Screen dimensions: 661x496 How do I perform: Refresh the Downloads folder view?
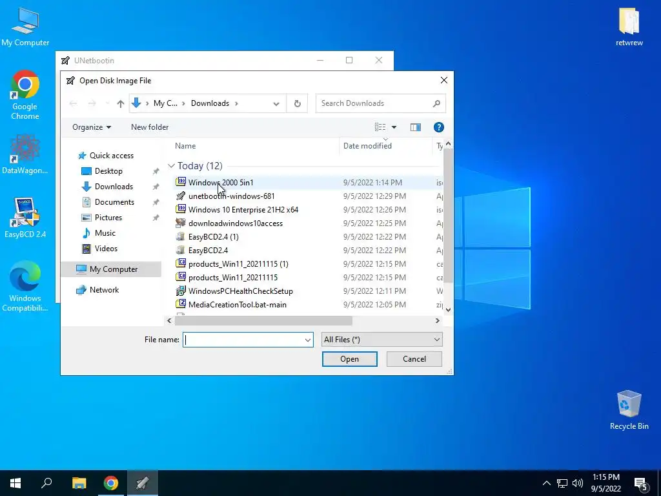point(297,103)
